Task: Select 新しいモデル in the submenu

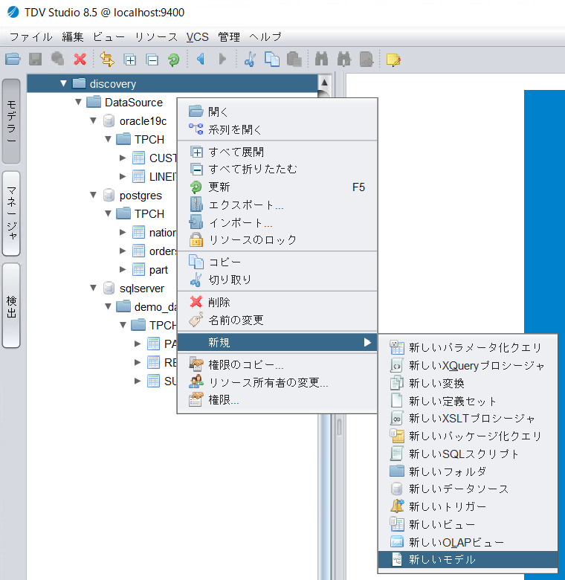Action: (468, 559)
